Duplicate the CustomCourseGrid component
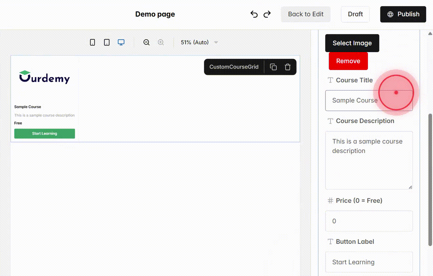 (273, 67)
